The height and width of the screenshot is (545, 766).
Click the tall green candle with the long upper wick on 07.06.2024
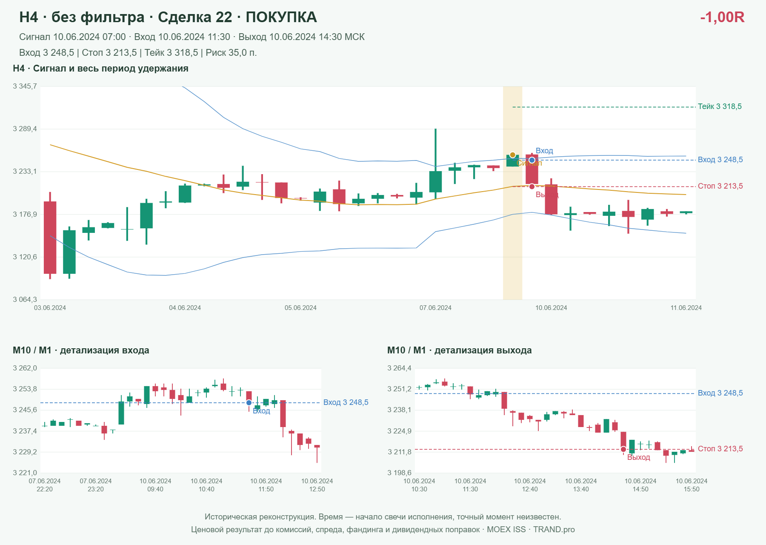[435, 164]
